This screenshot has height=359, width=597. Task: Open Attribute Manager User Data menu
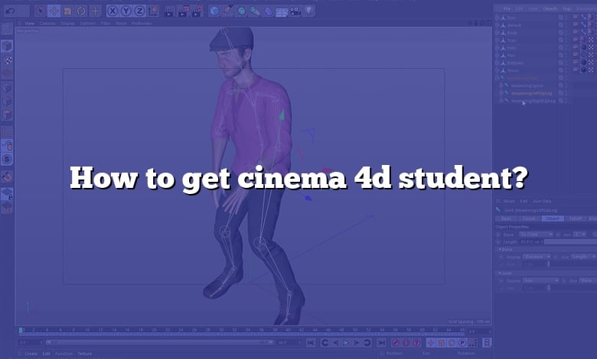542,202
